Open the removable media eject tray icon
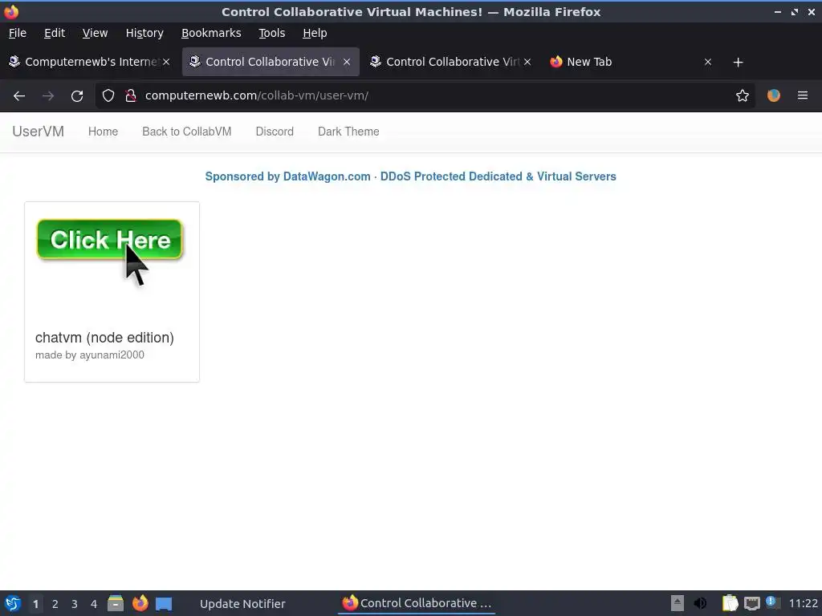 678,603
